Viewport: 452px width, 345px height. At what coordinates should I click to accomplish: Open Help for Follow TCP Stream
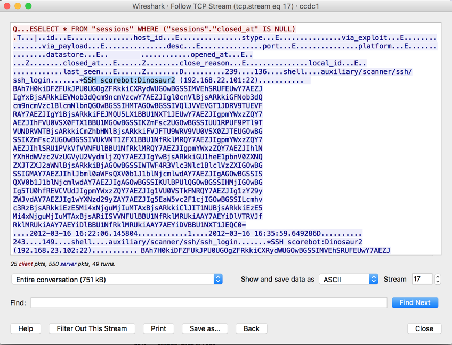(26, 328)
